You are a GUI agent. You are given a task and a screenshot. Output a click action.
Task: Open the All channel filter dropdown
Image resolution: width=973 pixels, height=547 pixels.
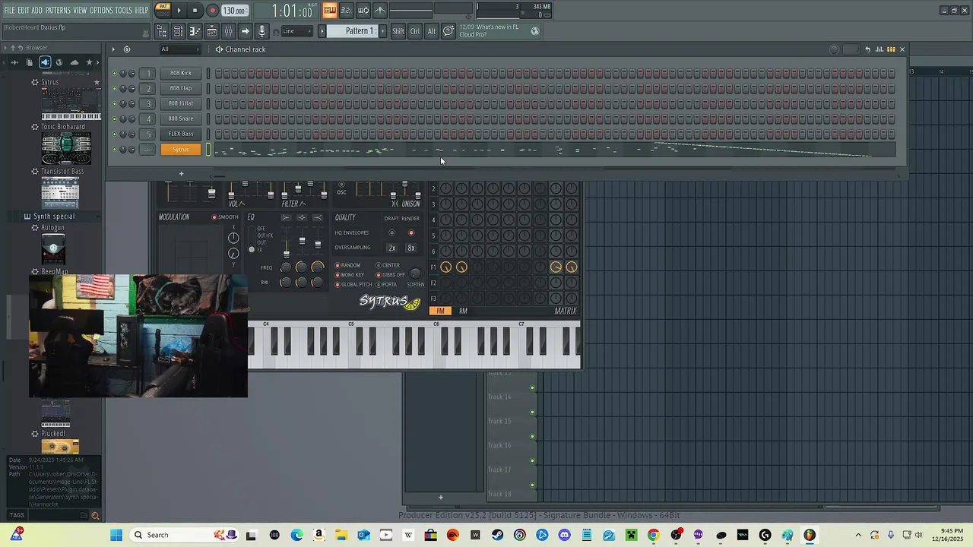179,49
